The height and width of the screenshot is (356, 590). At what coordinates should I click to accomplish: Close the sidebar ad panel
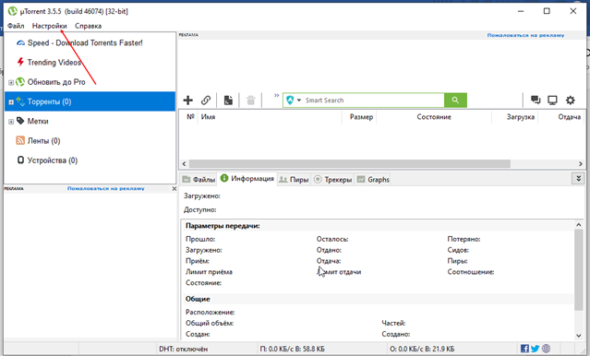pos(174,189)
